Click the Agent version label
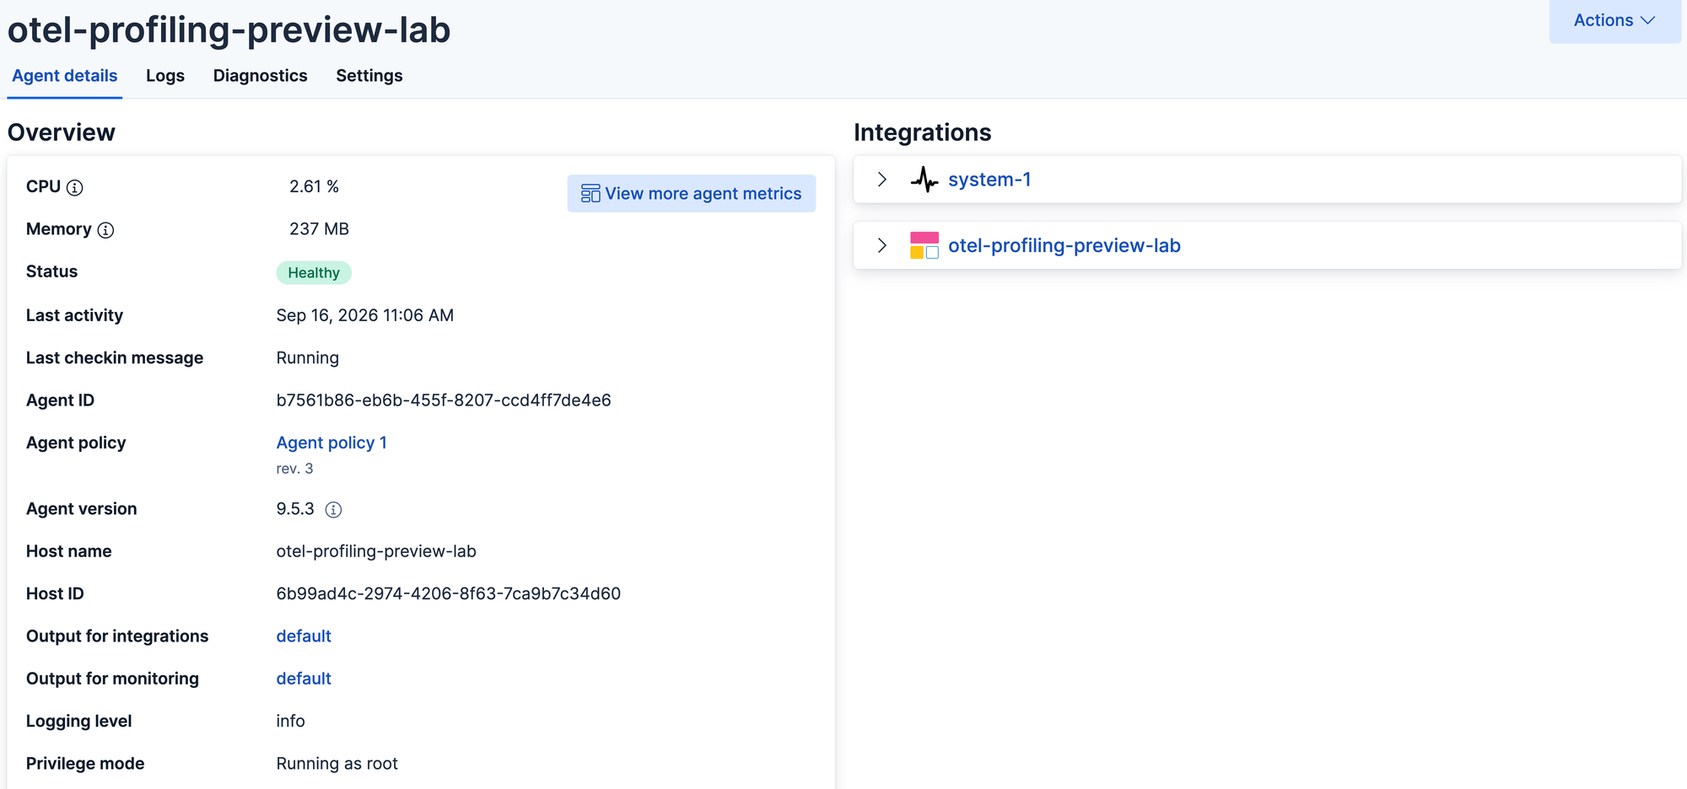1687x789 pixels. pos(81,509)
